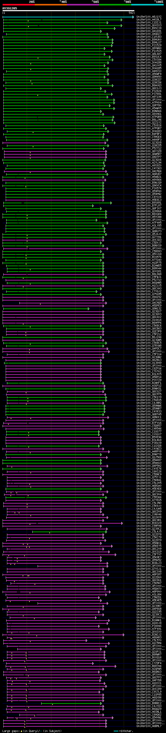Select hit UniRef100_Q2Z1Y2

149,123
